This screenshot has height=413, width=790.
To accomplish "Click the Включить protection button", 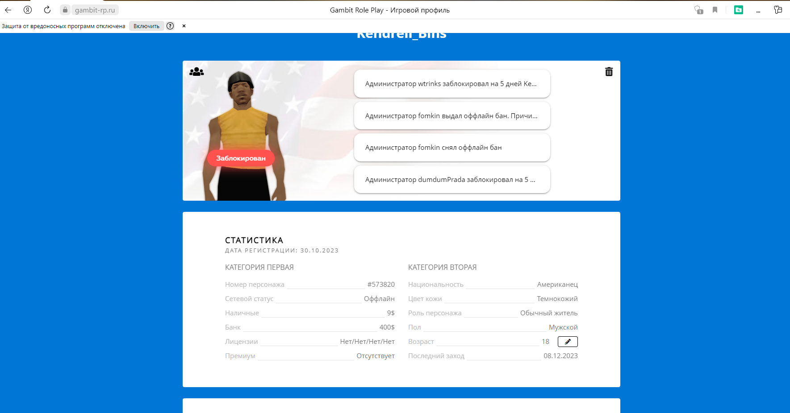I will (146, 26).
